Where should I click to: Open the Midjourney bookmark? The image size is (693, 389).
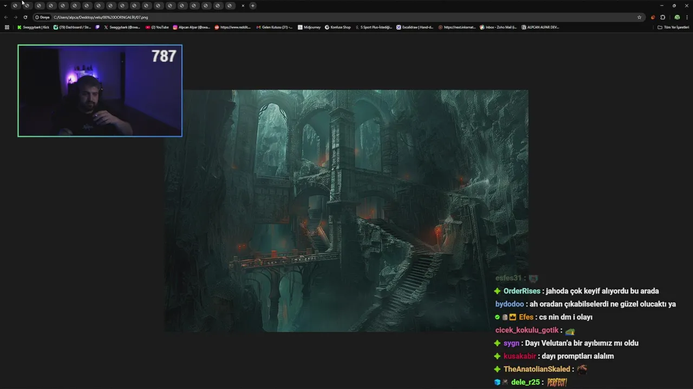(x=309, y=27)
